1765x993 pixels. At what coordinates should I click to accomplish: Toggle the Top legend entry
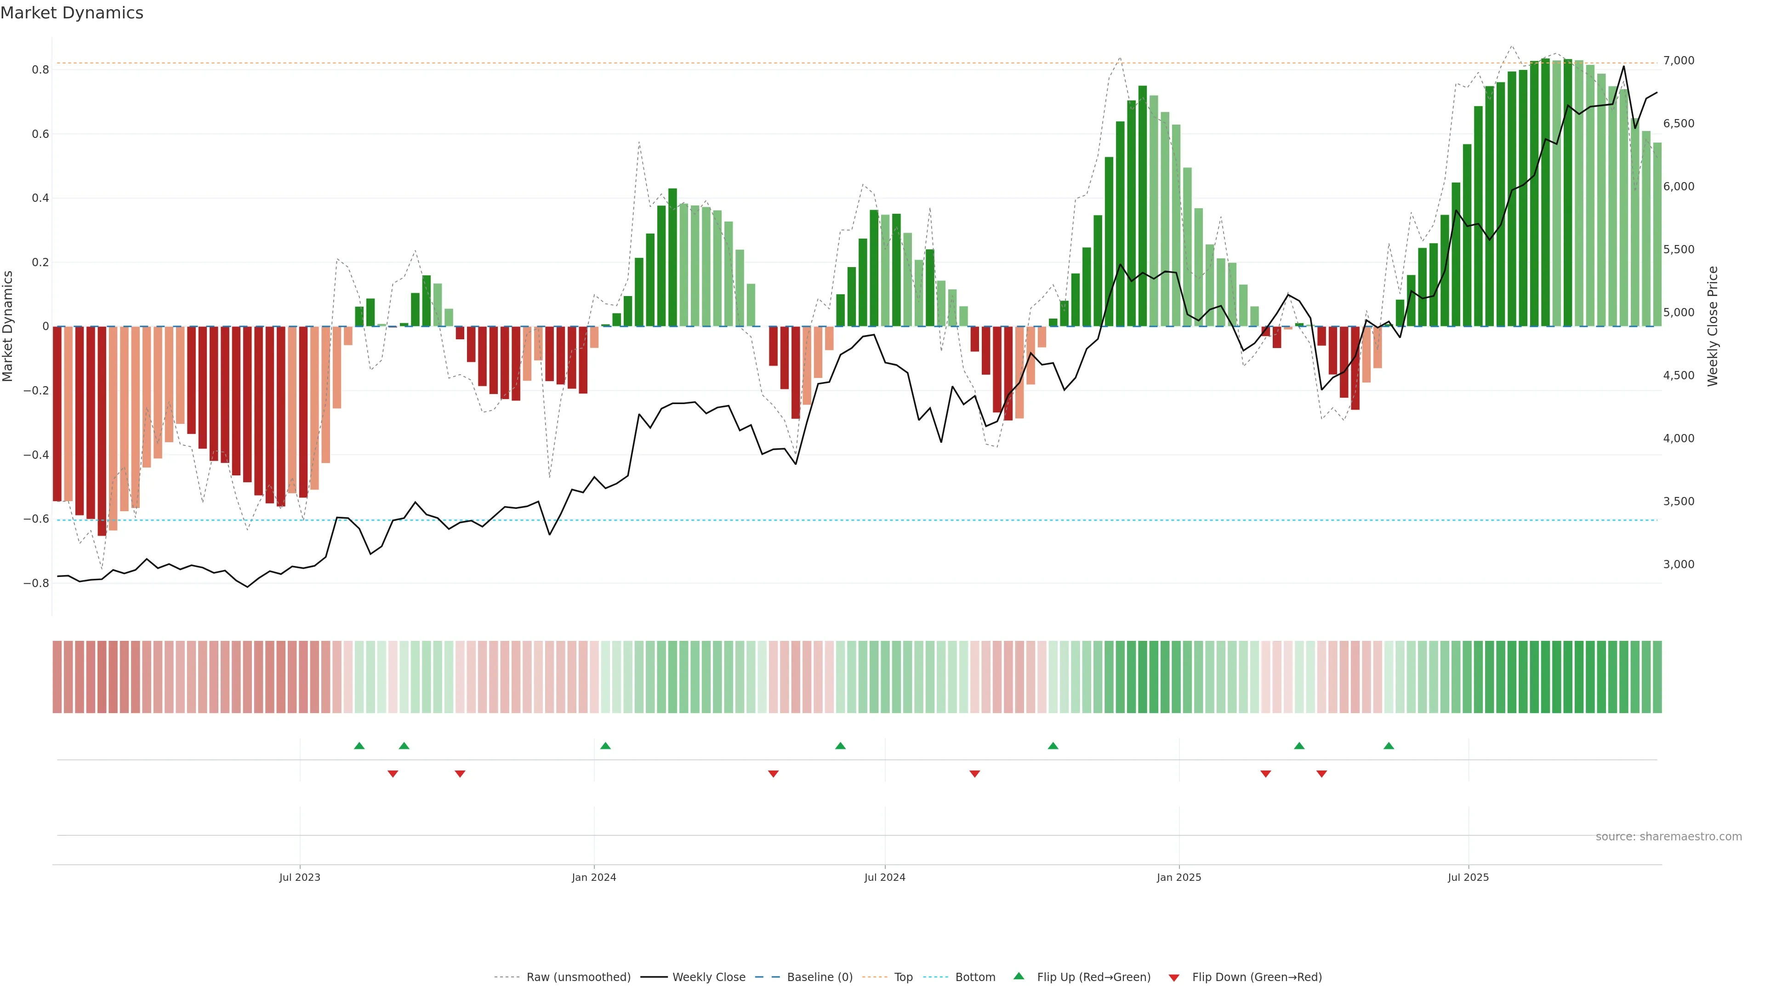tap(903, 976)
